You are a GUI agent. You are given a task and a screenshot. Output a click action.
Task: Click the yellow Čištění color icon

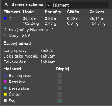(5, 94)
